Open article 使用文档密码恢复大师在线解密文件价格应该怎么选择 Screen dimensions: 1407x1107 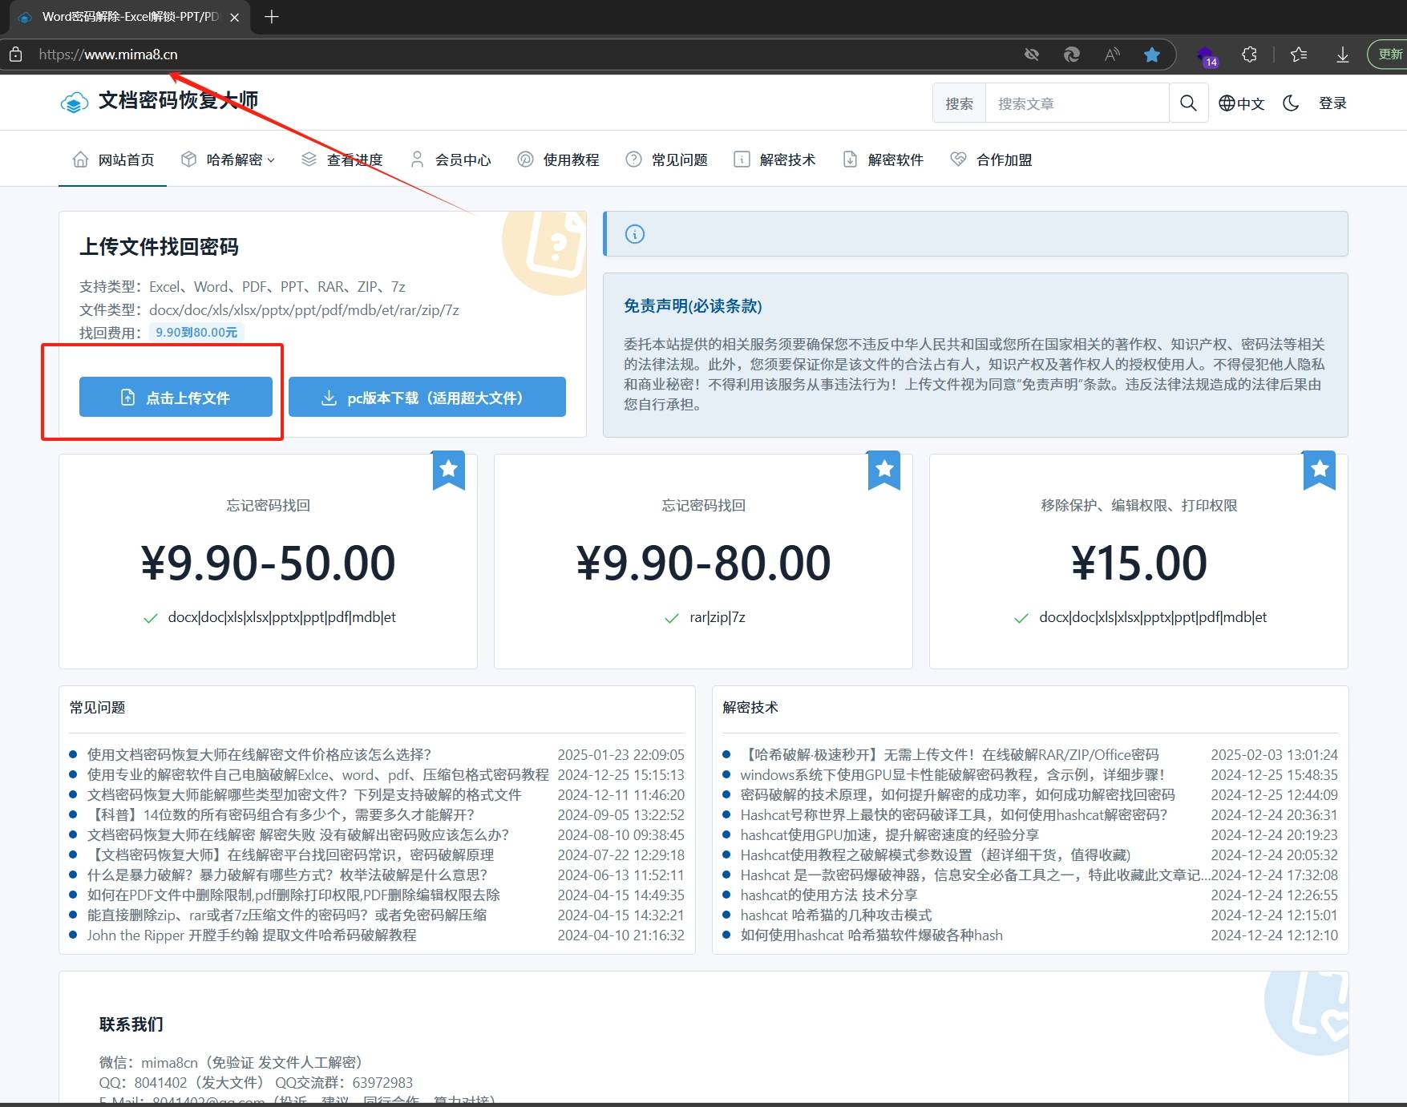(x=259, y=754)
